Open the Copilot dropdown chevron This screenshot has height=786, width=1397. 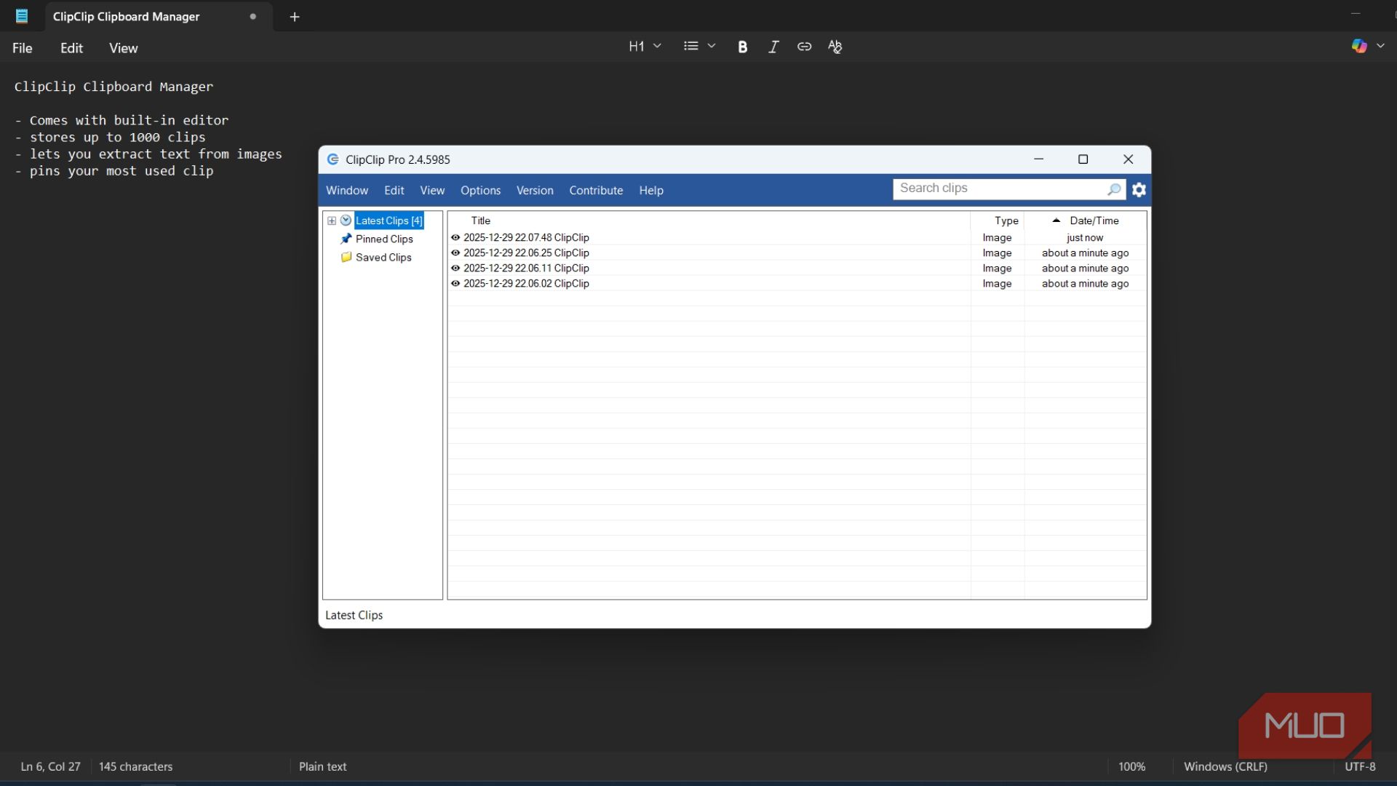pyautogui.click(x=1380, y=46)
